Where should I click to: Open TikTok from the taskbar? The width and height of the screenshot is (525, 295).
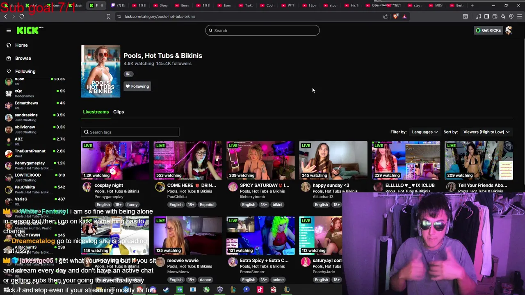(260, 290)
